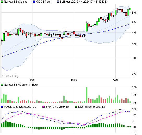Viewport: 142px width, 135px height.
Task: Click the blue GD 38 Tage legend swatch
Action: coord(34,2)
